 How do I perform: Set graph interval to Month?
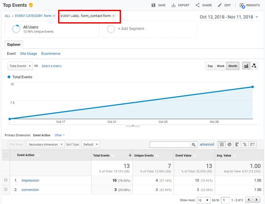[x=233, y=66]
